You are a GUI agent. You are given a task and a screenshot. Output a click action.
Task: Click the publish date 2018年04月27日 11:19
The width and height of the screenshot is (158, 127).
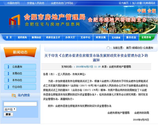coord(88,67)
